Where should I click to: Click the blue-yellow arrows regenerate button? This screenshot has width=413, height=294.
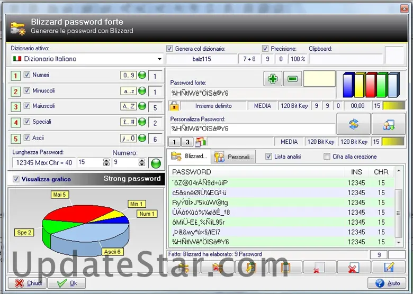pyautogui.click(x=354, y=124)
